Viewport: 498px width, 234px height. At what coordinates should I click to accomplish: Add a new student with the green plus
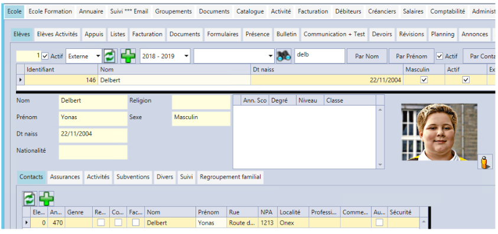(x=128, y=56)
